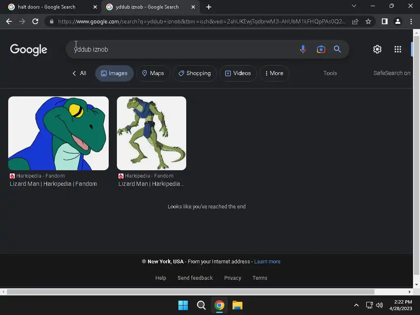The height and width of the screenshot is (315, 420).
Task: Click the volume tray icon
Action: pos(379,305)
